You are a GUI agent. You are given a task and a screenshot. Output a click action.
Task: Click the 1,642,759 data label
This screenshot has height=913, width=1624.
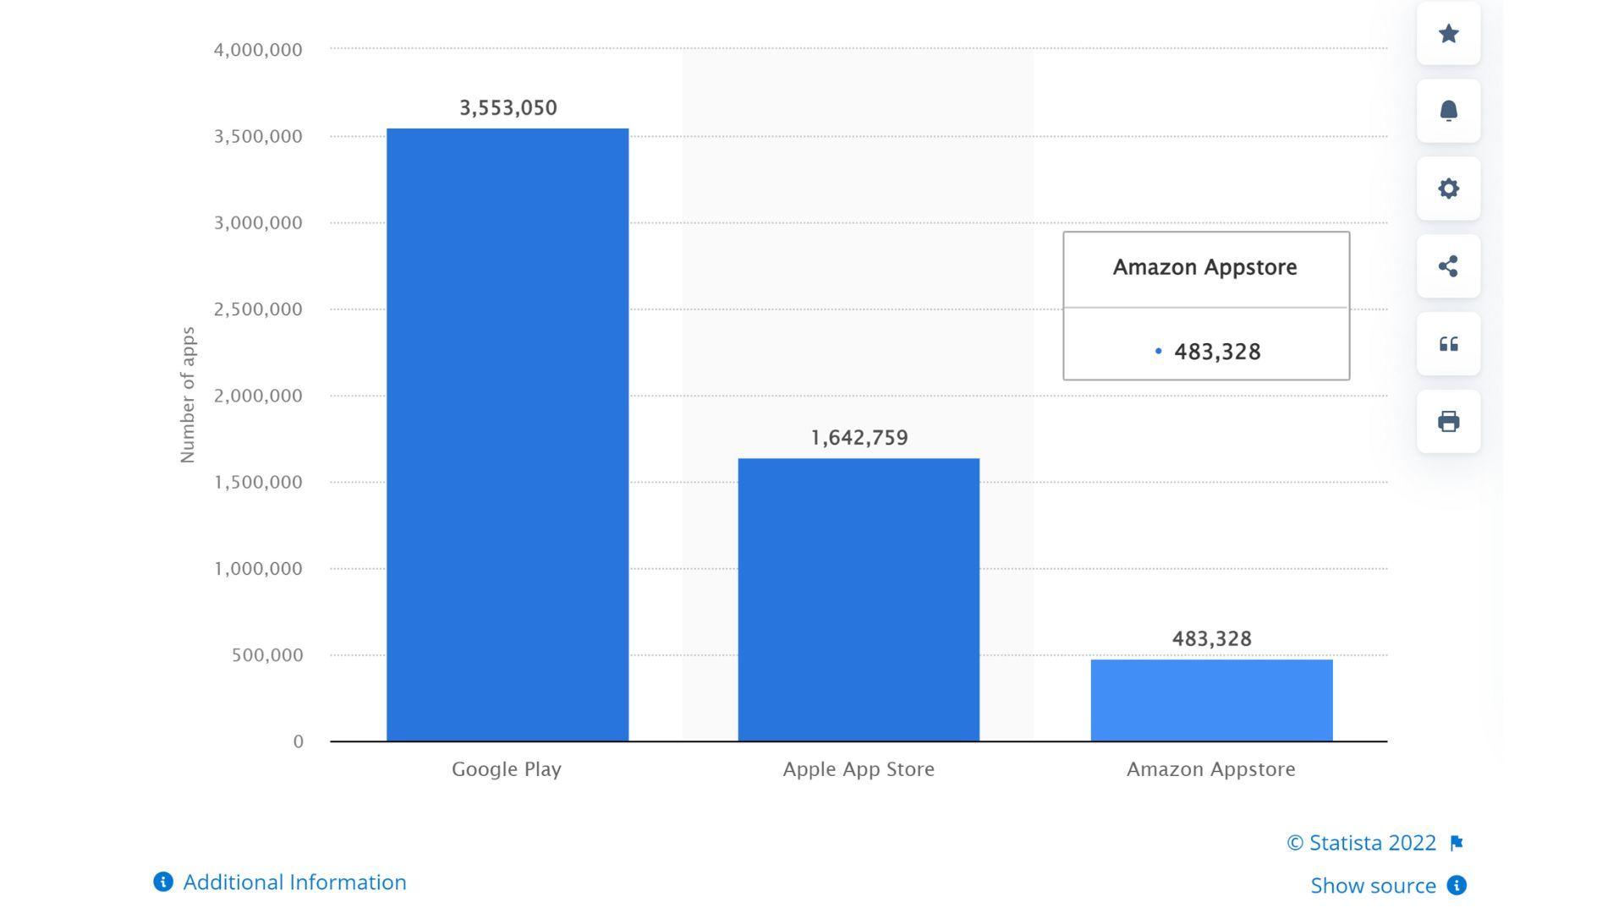tap(859, 438)
